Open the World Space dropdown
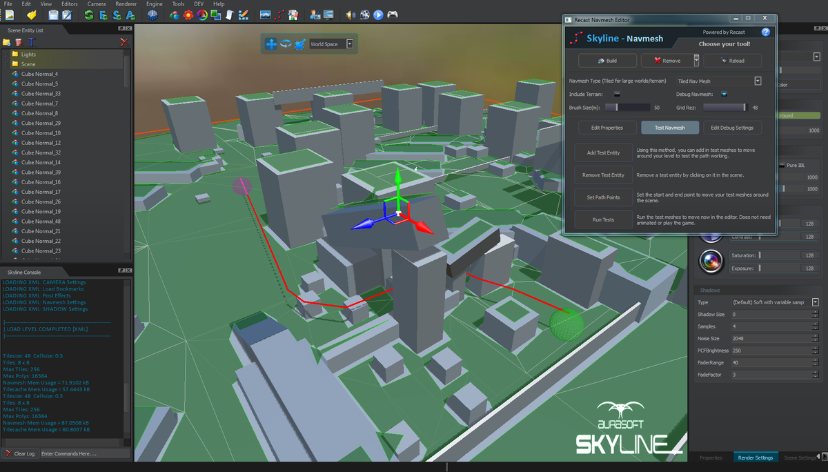 pyautogui.click(x=349, y=44)
